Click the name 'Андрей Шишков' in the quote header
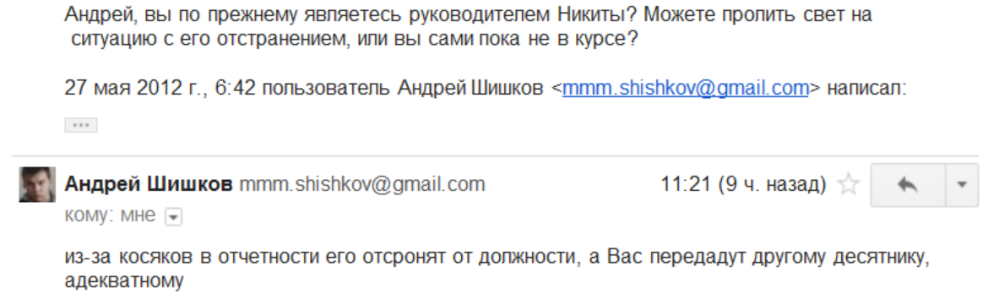988x305 pixels. click(470, 88)
